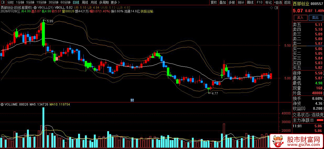Click the 买二 price 5.05
Screen dimensions: 324x149
point(319,53)
